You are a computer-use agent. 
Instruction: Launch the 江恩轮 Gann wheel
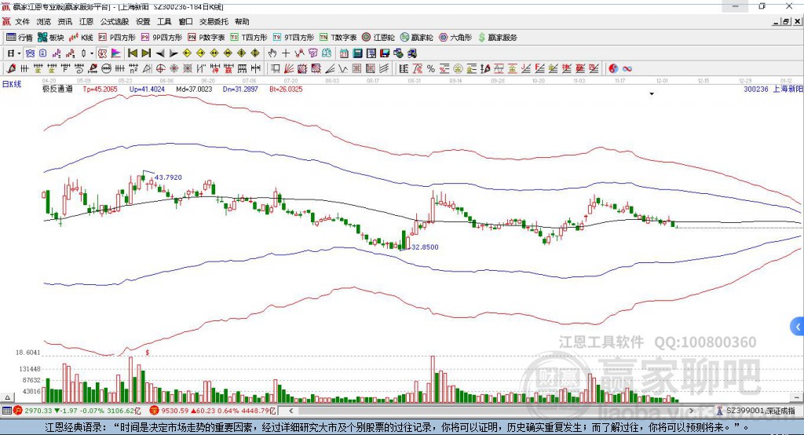(x=378, y=38)
